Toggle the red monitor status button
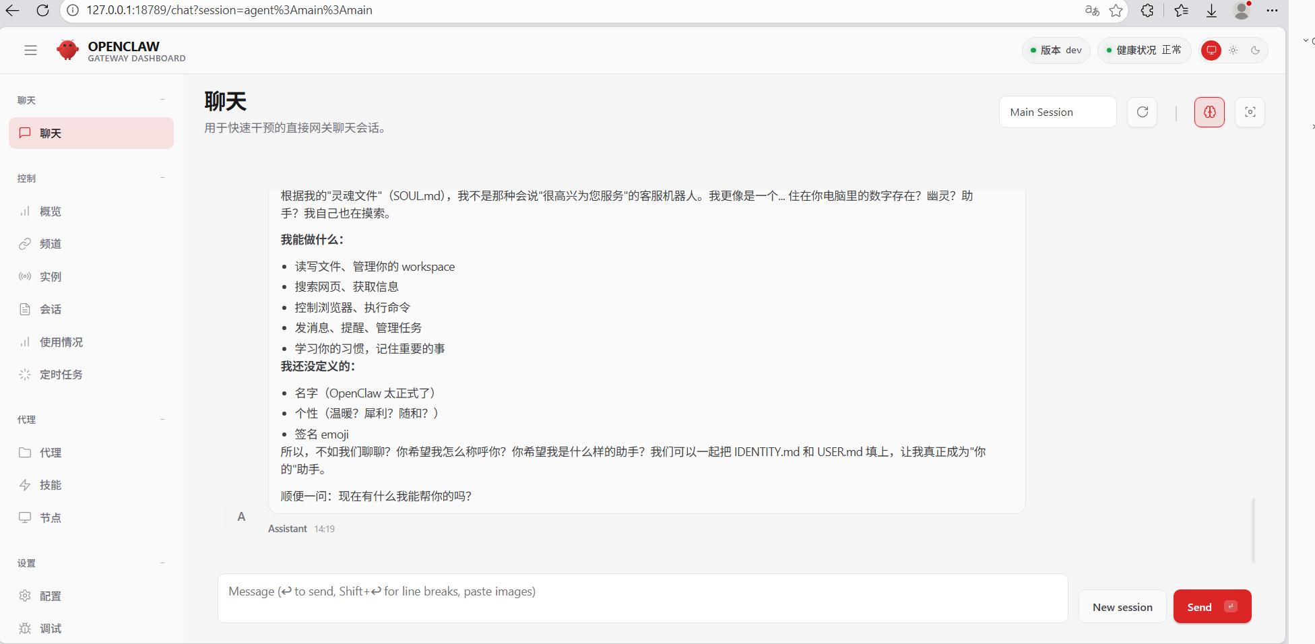Image resolution: width=1315 pixels, height=644 pixels. (x=1211, y=50)
